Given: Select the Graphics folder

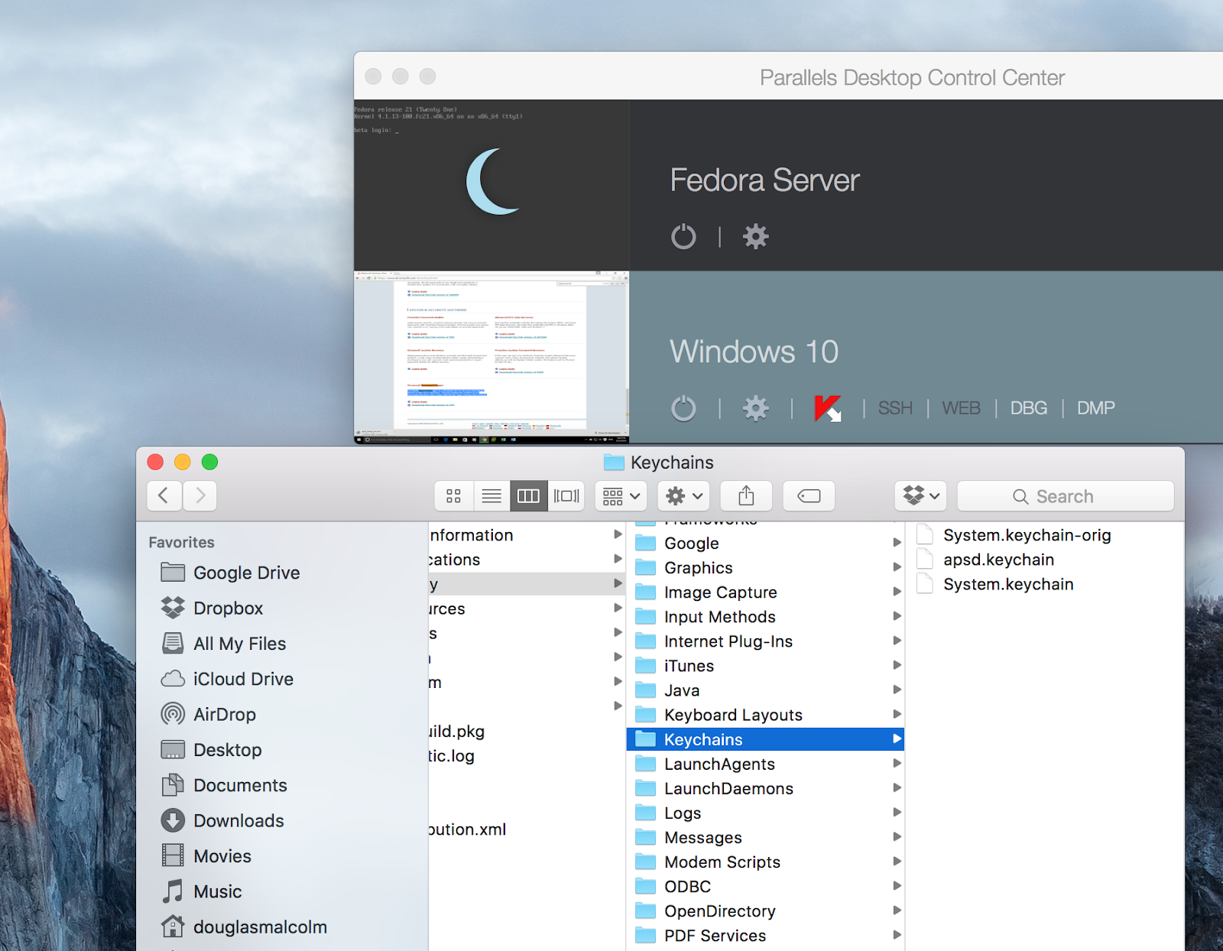Looking at the screenshot, I should 765,568.
